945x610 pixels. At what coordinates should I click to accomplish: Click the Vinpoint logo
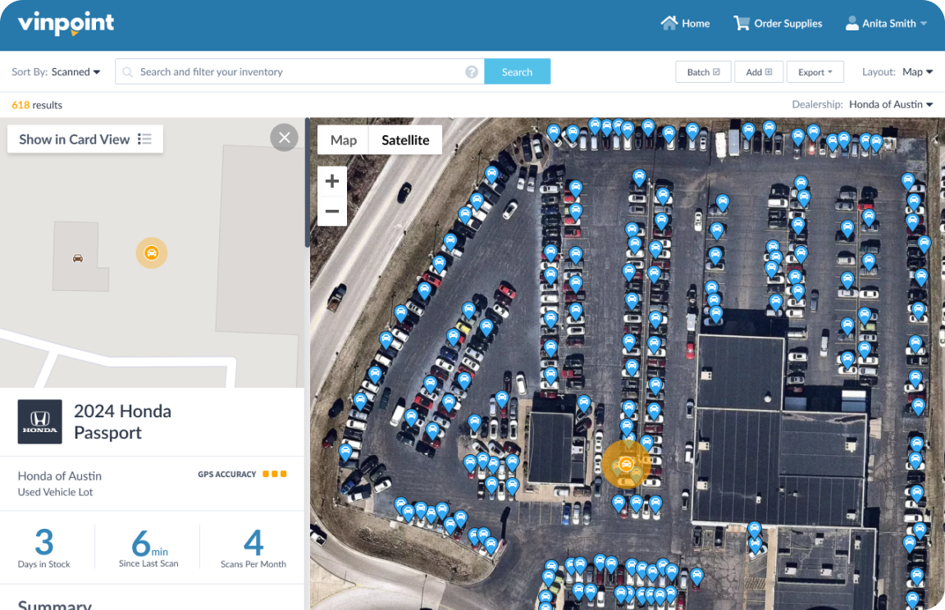point(66,23)
